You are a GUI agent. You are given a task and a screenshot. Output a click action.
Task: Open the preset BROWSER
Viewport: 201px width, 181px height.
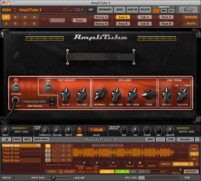tap(105, 10)
